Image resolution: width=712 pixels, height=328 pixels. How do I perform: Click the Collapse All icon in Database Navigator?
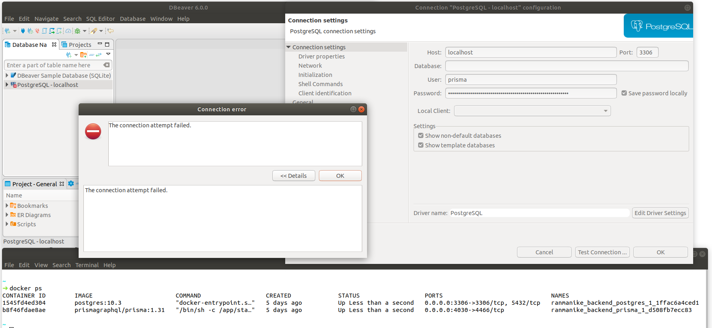tap(91, 55)
